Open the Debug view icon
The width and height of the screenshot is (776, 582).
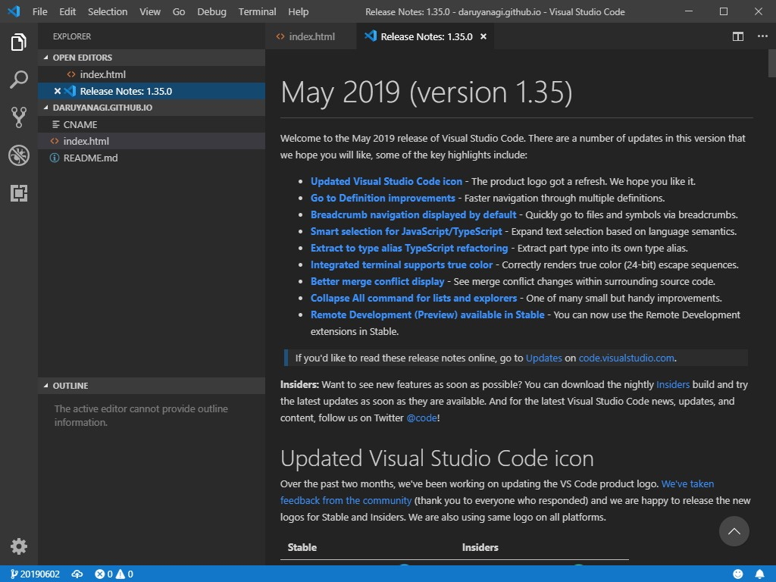[x=18, y=155]
